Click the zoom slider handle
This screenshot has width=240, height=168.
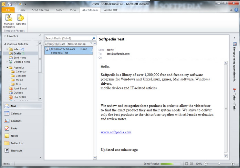219,164
